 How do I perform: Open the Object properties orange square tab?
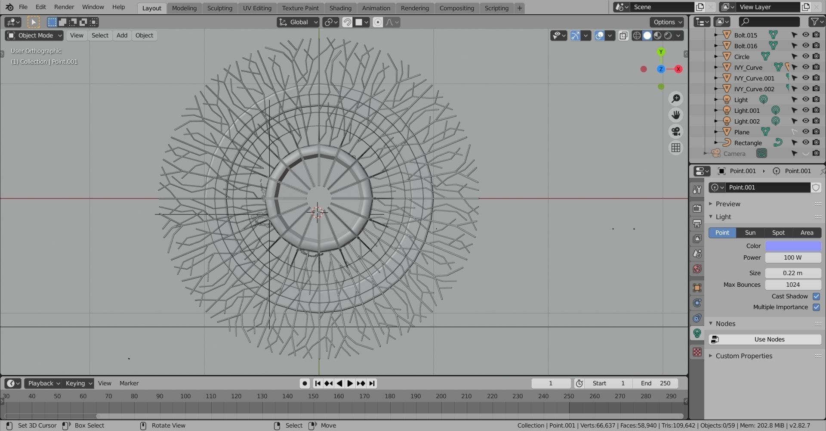click(697, 288)
